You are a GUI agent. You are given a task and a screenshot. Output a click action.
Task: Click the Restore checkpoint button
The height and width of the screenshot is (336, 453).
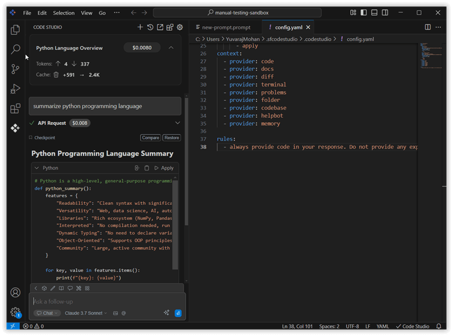(171, 138)
